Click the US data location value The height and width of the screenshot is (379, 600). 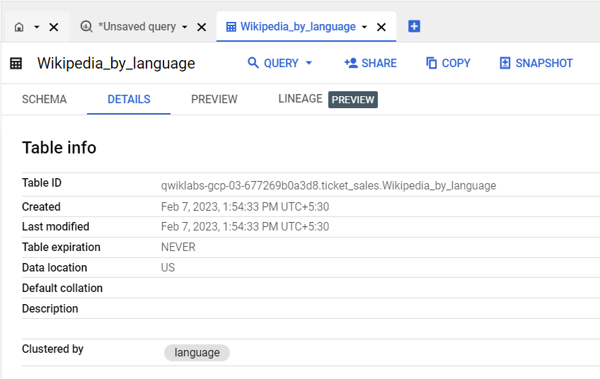pyautogui.click(x=168, y=267)
